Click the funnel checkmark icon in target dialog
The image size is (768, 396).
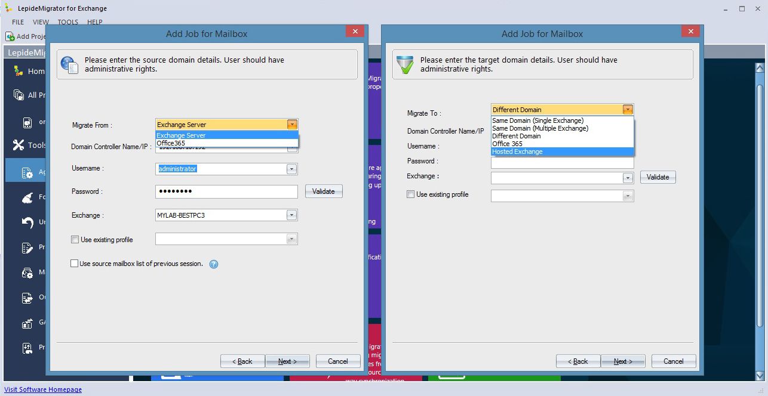(405, 64)
